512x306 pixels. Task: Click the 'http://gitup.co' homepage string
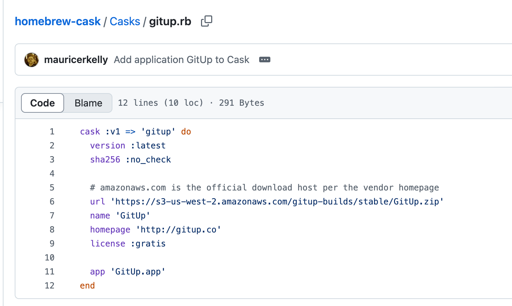click(179, 230)
